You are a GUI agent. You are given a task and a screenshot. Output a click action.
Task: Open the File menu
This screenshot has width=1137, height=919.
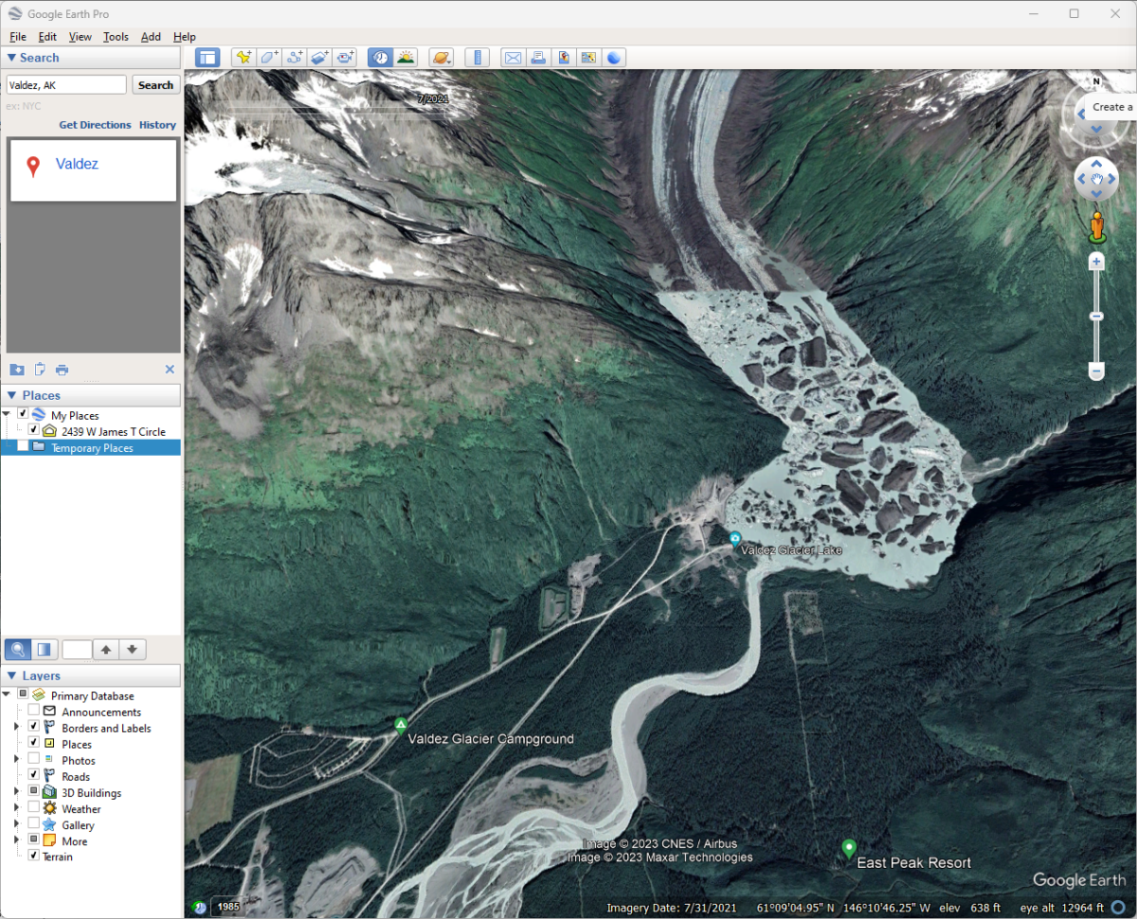[x=18, y=37]
